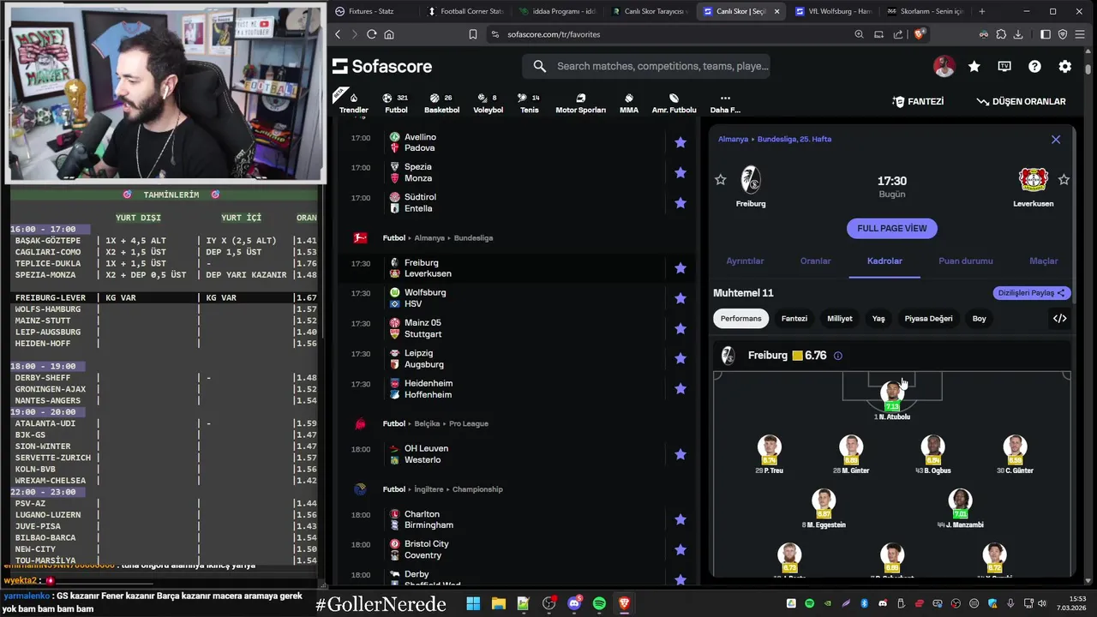Image resolution: width=1097 pixels, height=617 pixels.
Task: Click the FULL PAGE VİEW button
Action: (892, 228)
